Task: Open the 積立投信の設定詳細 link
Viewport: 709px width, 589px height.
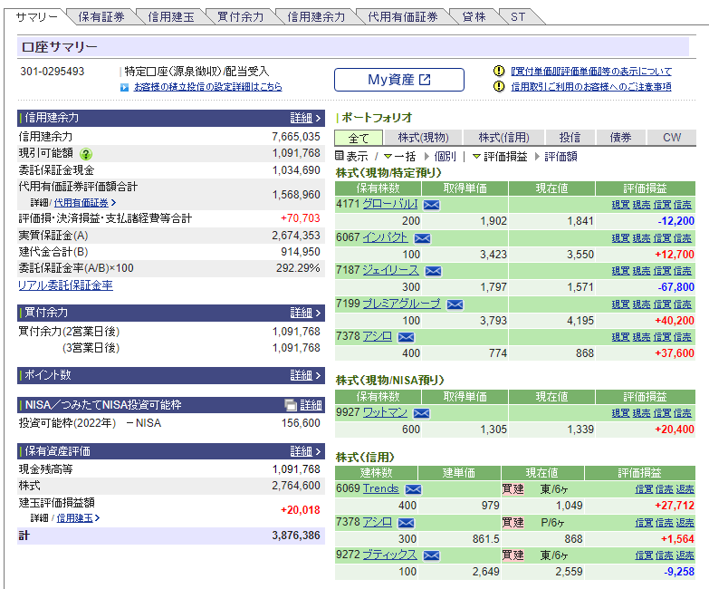Action: pyautogui.click(x=208, y=87)
